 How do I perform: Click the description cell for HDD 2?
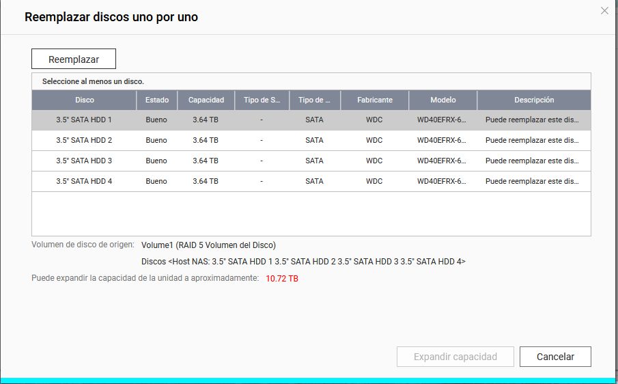pyautogui.click(x=532, y=140)
